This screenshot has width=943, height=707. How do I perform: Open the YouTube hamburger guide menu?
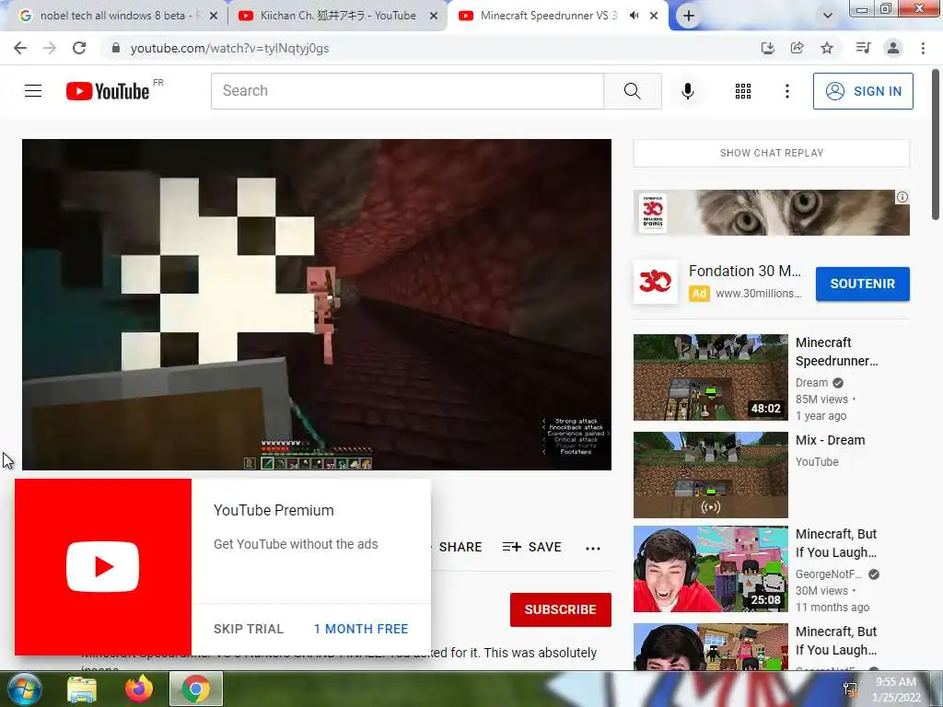[x=33, y=91]
